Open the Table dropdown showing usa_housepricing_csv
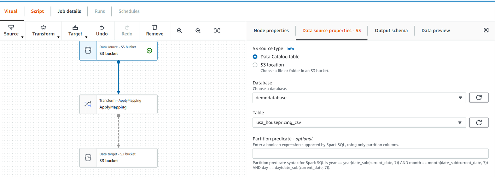Viewport: 495px width, 177px height. coord(359,122)
